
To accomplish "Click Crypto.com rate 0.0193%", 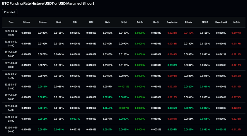I will click(172, 76).
